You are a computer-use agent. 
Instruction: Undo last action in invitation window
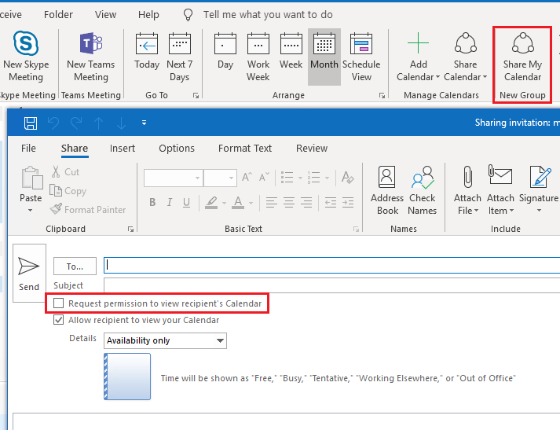tap(53, 123)
